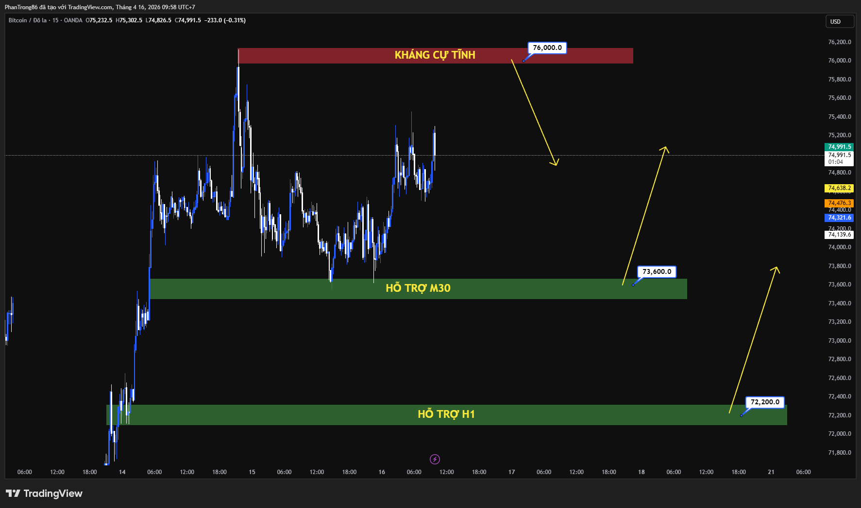Select the 72,200.0 price callout label
The image size is (861, 508).
(x=765, y=402)
